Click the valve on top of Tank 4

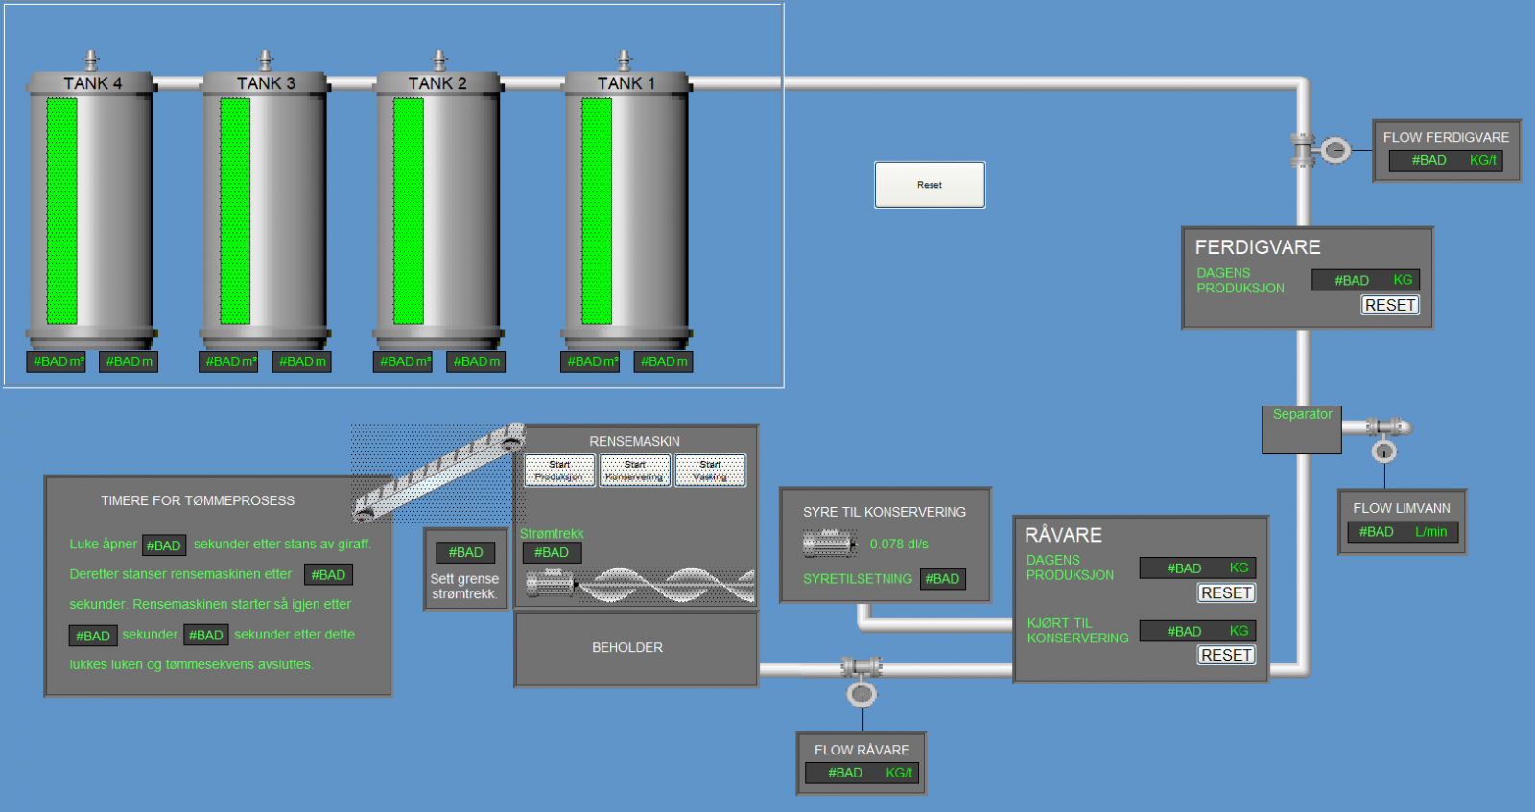91,60
